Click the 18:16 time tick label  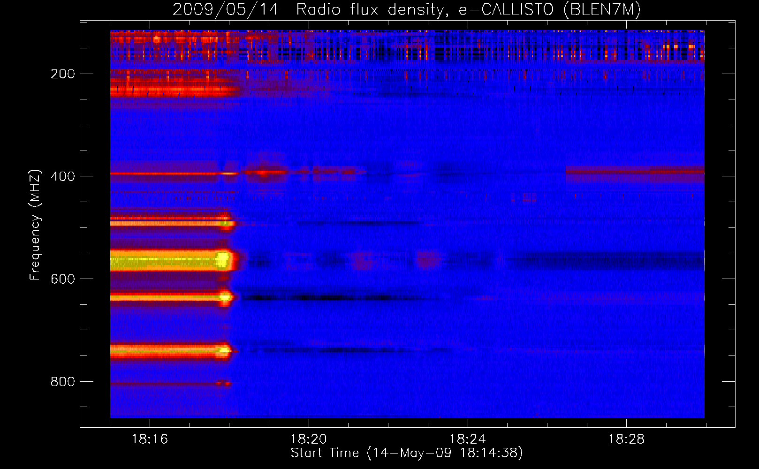coord(150,439)
